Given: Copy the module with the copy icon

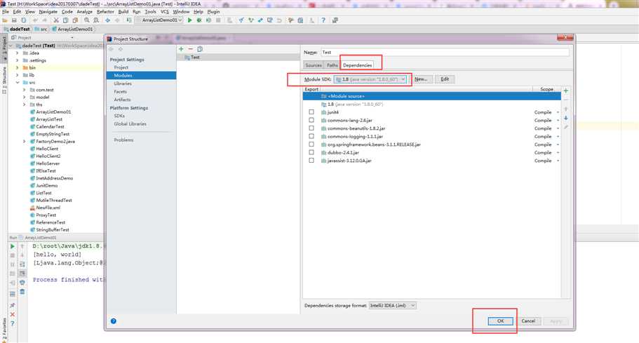Looking at the screenshot, I should pos(200,48).
